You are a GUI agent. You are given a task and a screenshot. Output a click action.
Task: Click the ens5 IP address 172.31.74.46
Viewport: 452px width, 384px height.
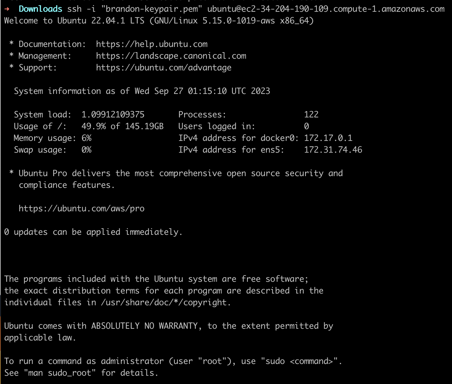coord(333,150)
